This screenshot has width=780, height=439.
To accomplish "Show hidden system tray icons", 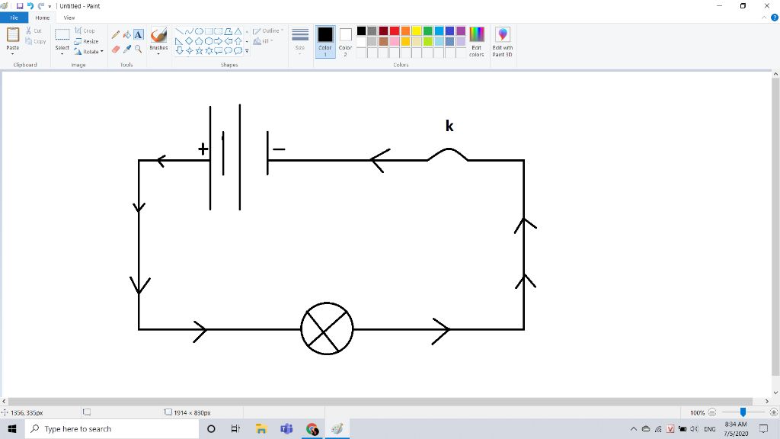I will point(633,428).
